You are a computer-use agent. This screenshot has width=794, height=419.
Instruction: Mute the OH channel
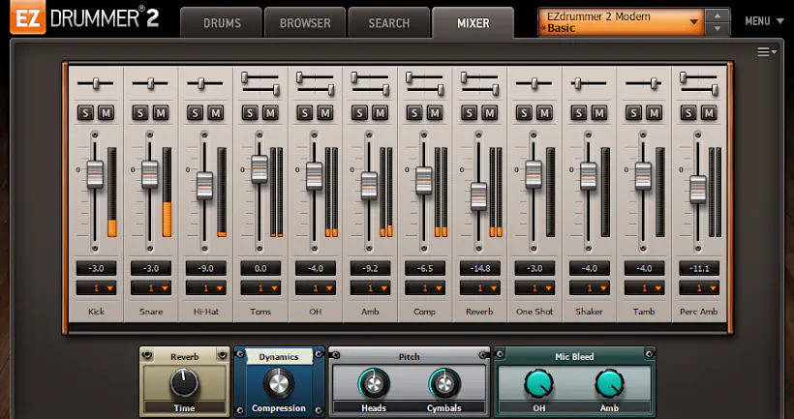[325, 113]
